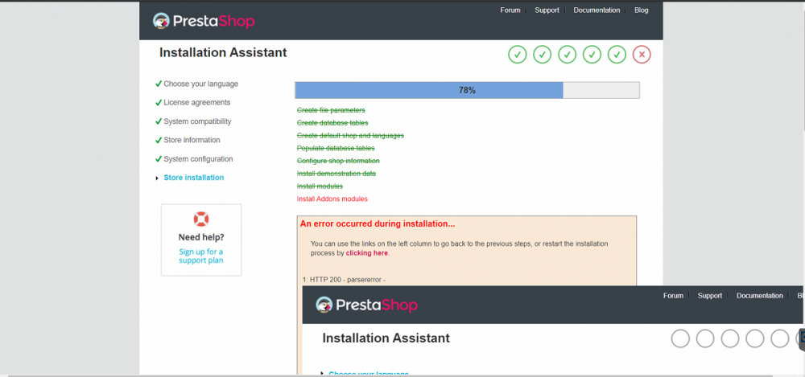Click the PrestaShop logo in the top header
The height and width of the screenshot is (377, 805).
[x=204, y=21]
